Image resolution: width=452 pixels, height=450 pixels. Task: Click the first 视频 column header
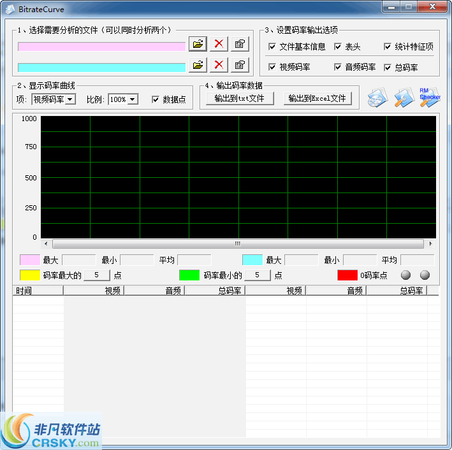94,291
